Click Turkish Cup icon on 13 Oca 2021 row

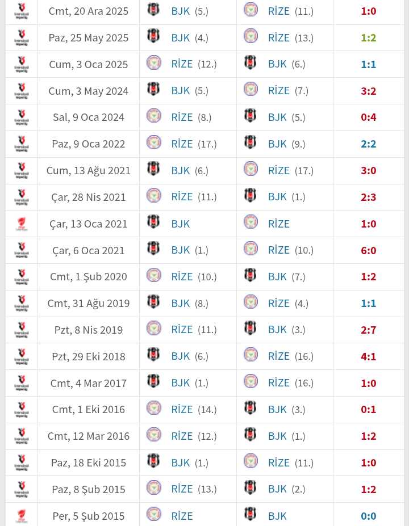point(22,224)
